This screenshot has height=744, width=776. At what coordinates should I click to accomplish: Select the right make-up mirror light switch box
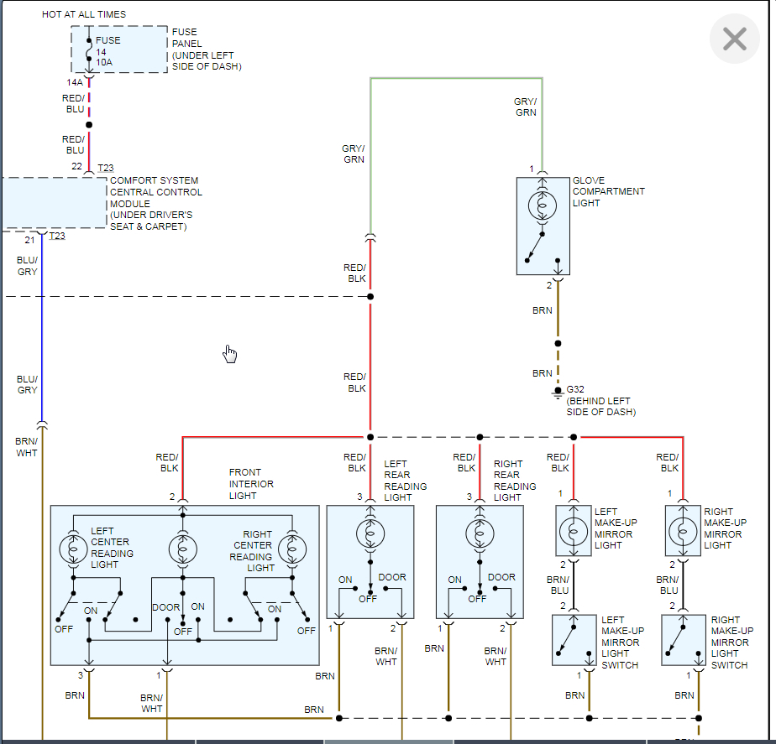point(684,640)
